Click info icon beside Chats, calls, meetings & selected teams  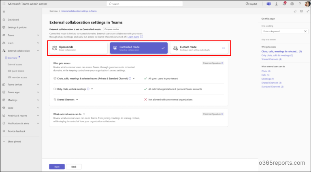[130, 78]
